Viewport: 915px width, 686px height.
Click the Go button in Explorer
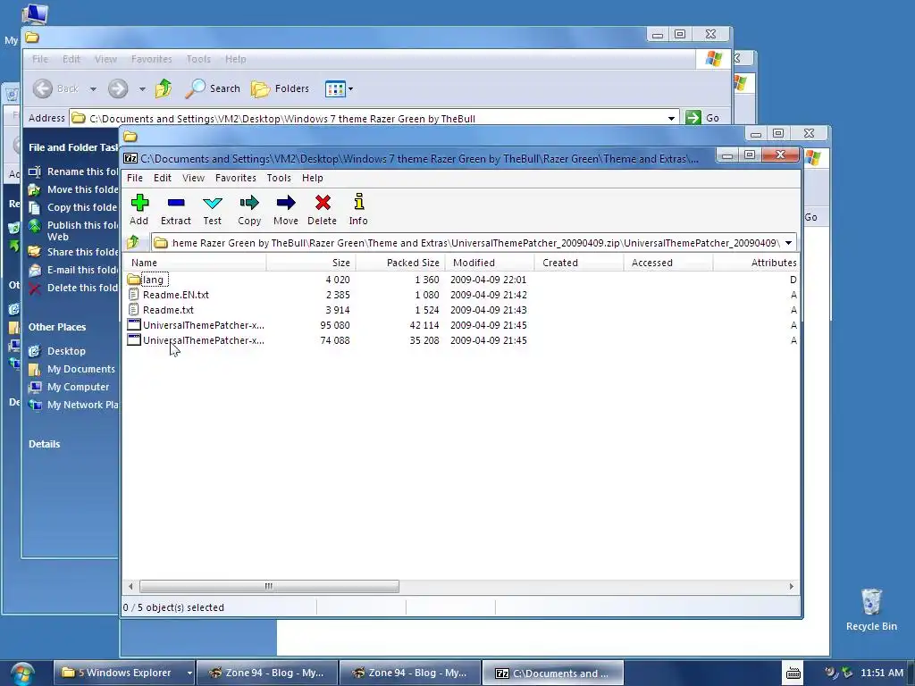pyautogui.click(x=702, y=118)
